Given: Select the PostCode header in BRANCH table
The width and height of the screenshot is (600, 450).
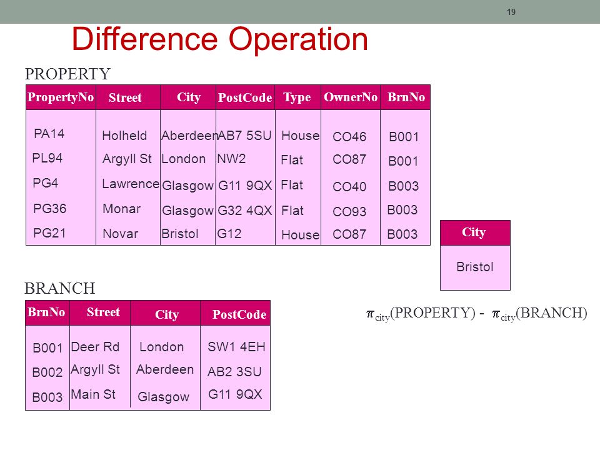Looking at the screenshot, I should (x=239, y=314).
